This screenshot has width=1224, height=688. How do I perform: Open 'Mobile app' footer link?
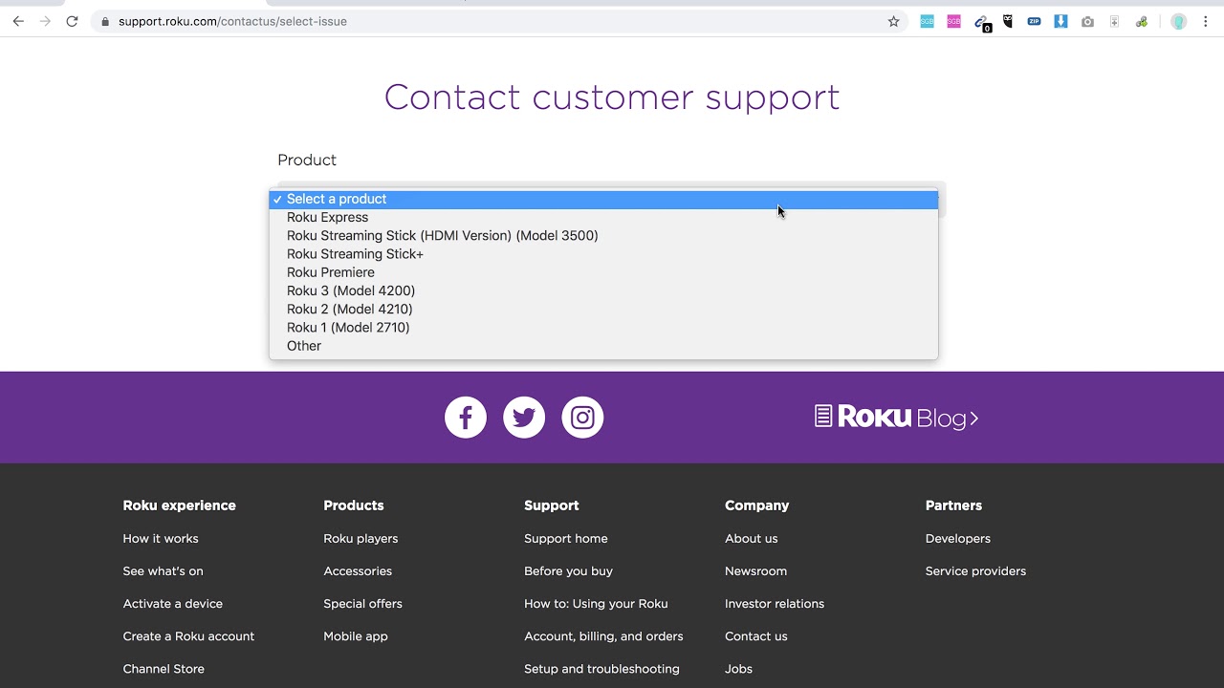tap(356, 635)
